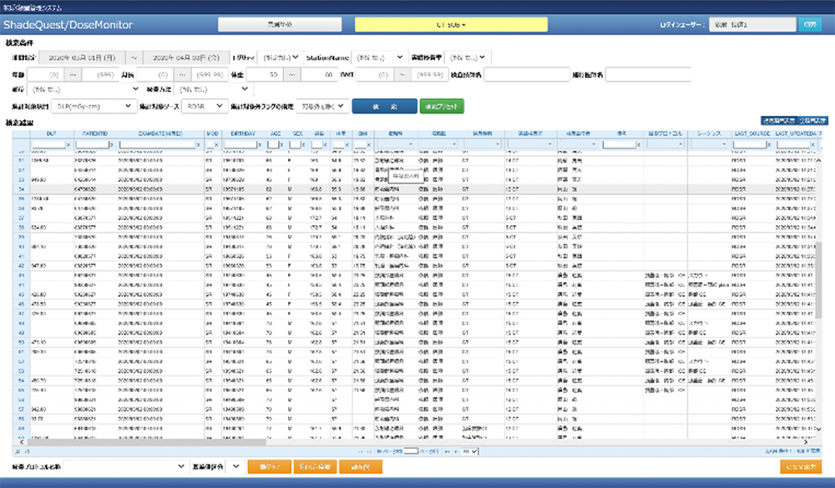Open the RDSR aggregation source dropdown
835x488 pixels.
(x=205, y=106)
